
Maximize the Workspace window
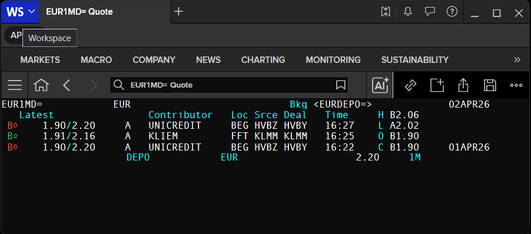497,13
